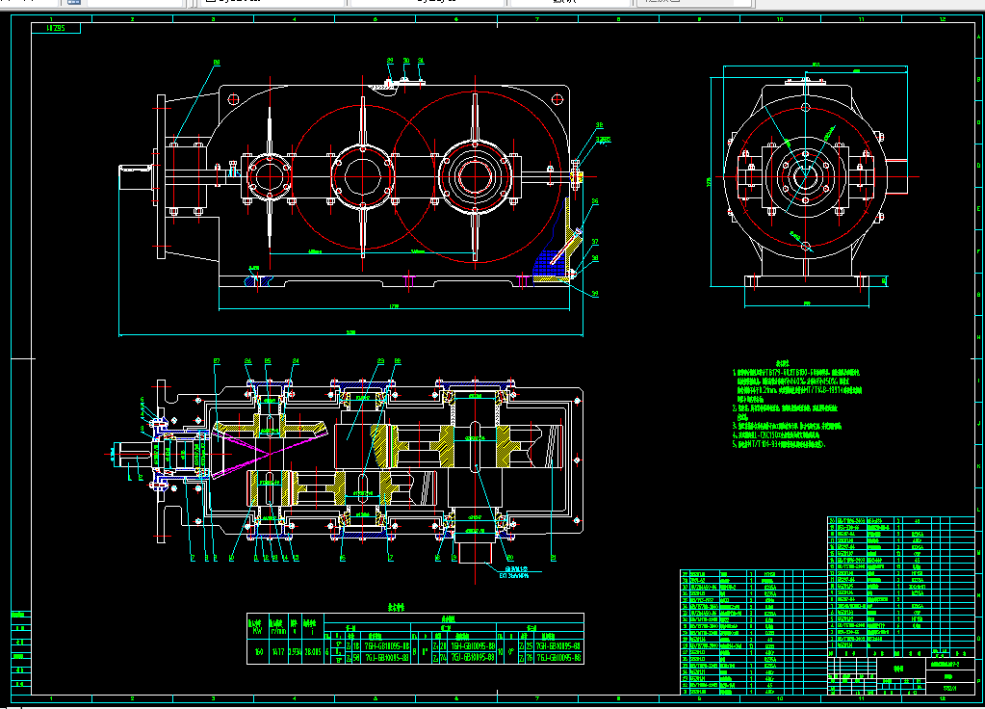Click zone number 3 in bottom border

[214, 698]
